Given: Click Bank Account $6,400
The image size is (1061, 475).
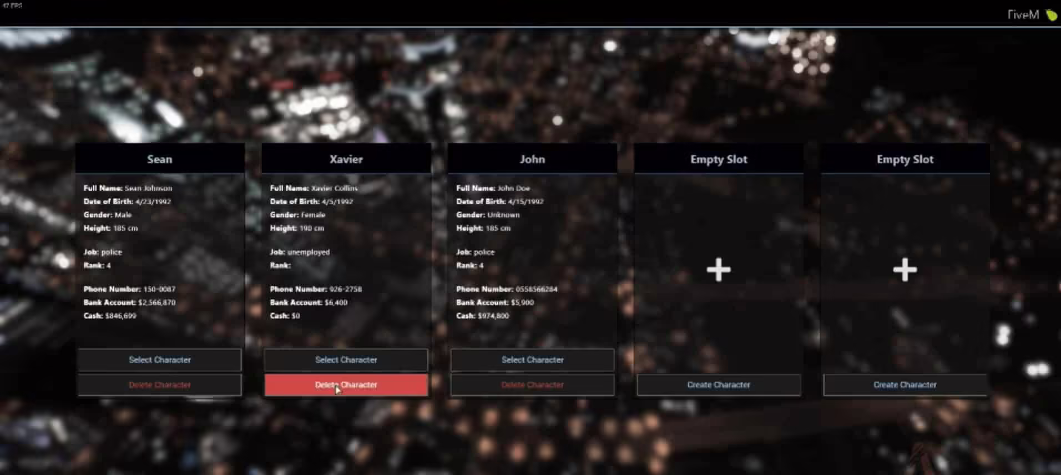Looking at the screenshot, I should pos(309,302).
